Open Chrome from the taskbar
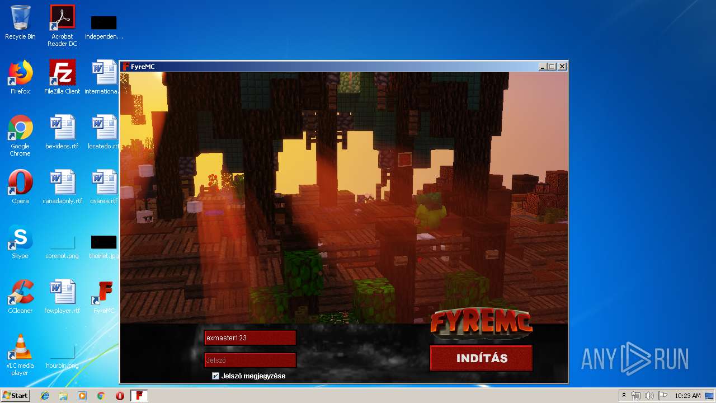 101,396
